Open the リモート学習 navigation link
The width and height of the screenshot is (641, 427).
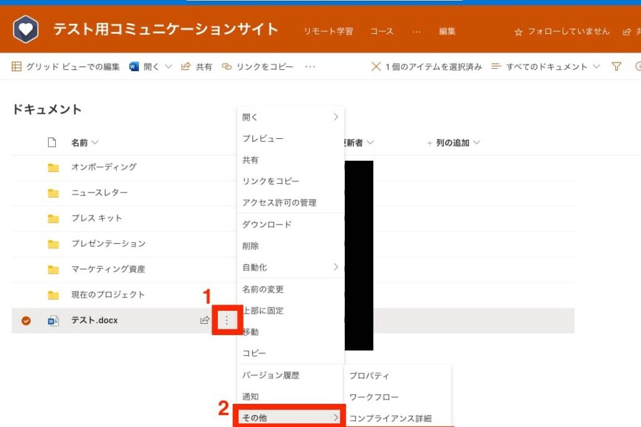(328, 31)
